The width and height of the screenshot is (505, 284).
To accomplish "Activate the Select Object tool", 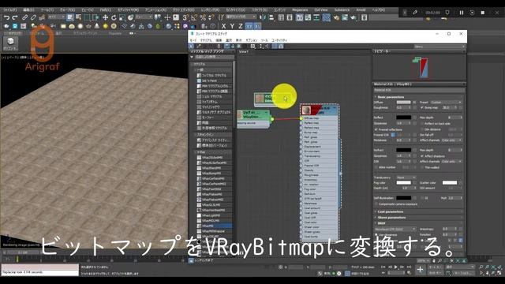I will tap(70, 17).
